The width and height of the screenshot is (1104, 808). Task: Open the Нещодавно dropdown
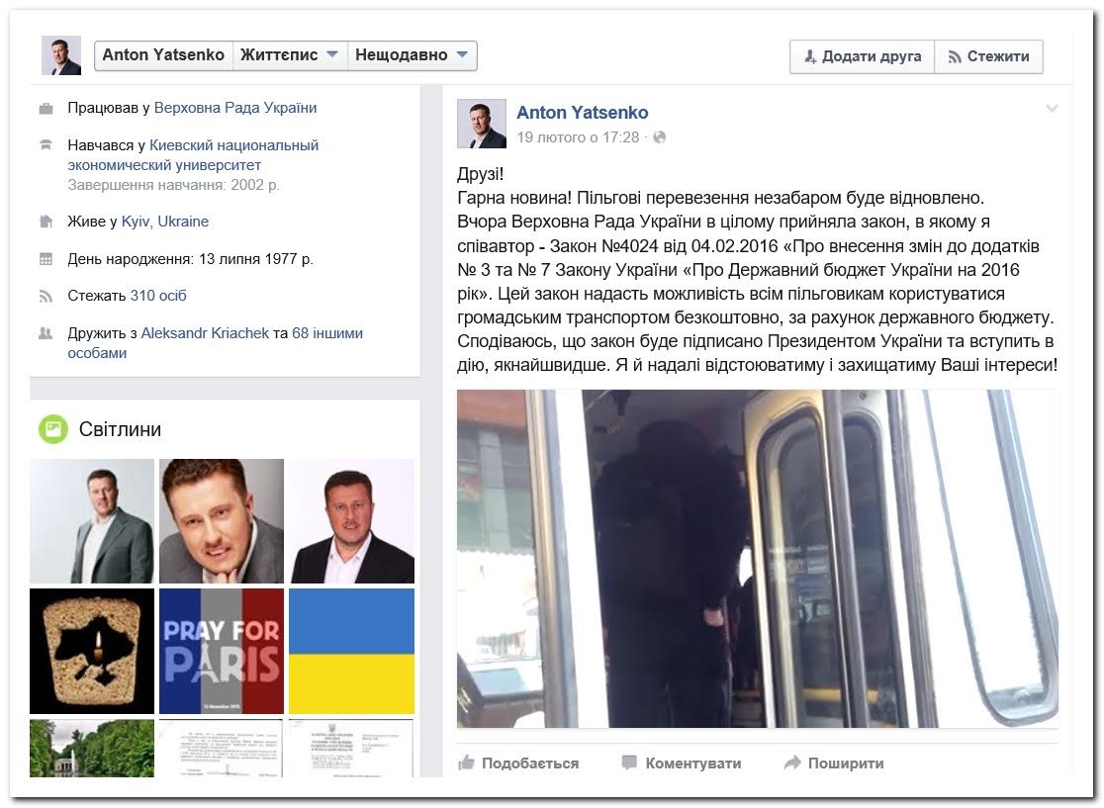coord(412,55)
